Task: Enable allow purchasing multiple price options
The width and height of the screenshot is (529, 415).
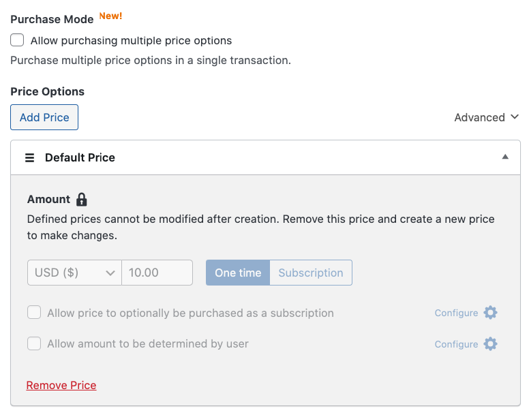Action: [17, 40]
